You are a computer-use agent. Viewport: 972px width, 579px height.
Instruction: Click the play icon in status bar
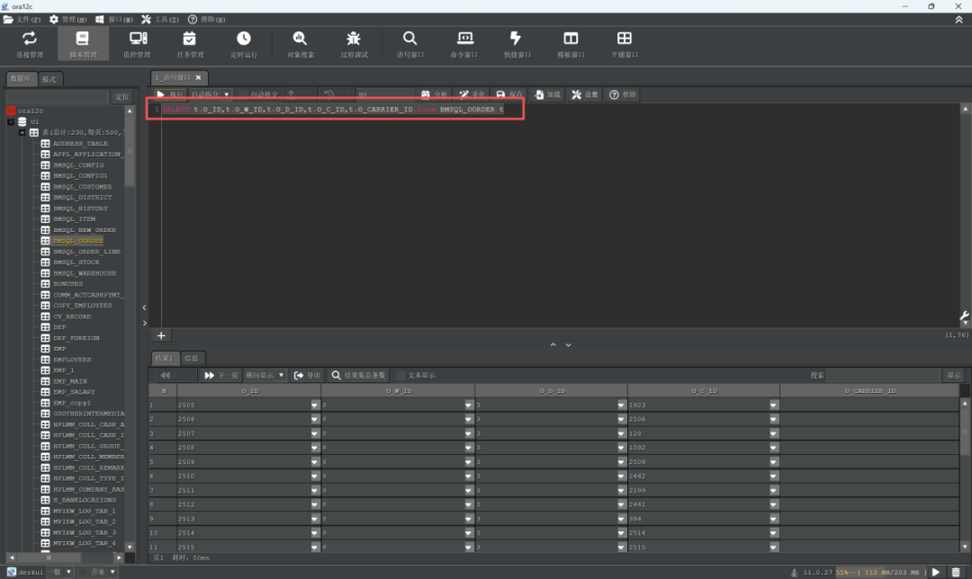click(936, 572)
